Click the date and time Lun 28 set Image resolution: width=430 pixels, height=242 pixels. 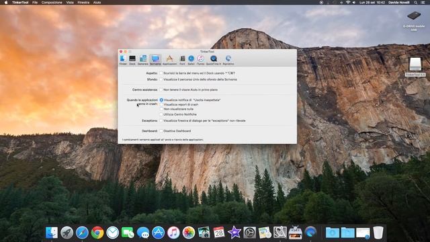click(372, 3)
